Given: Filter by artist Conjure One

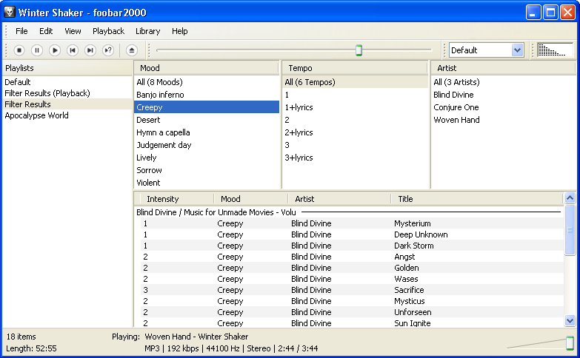Looking at the screenshot, I should [504, 107].
